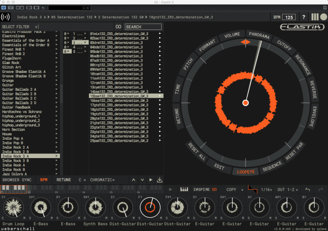Open the COPY dropdown
The height and width of the screenshot is (231, 328).
235,189
